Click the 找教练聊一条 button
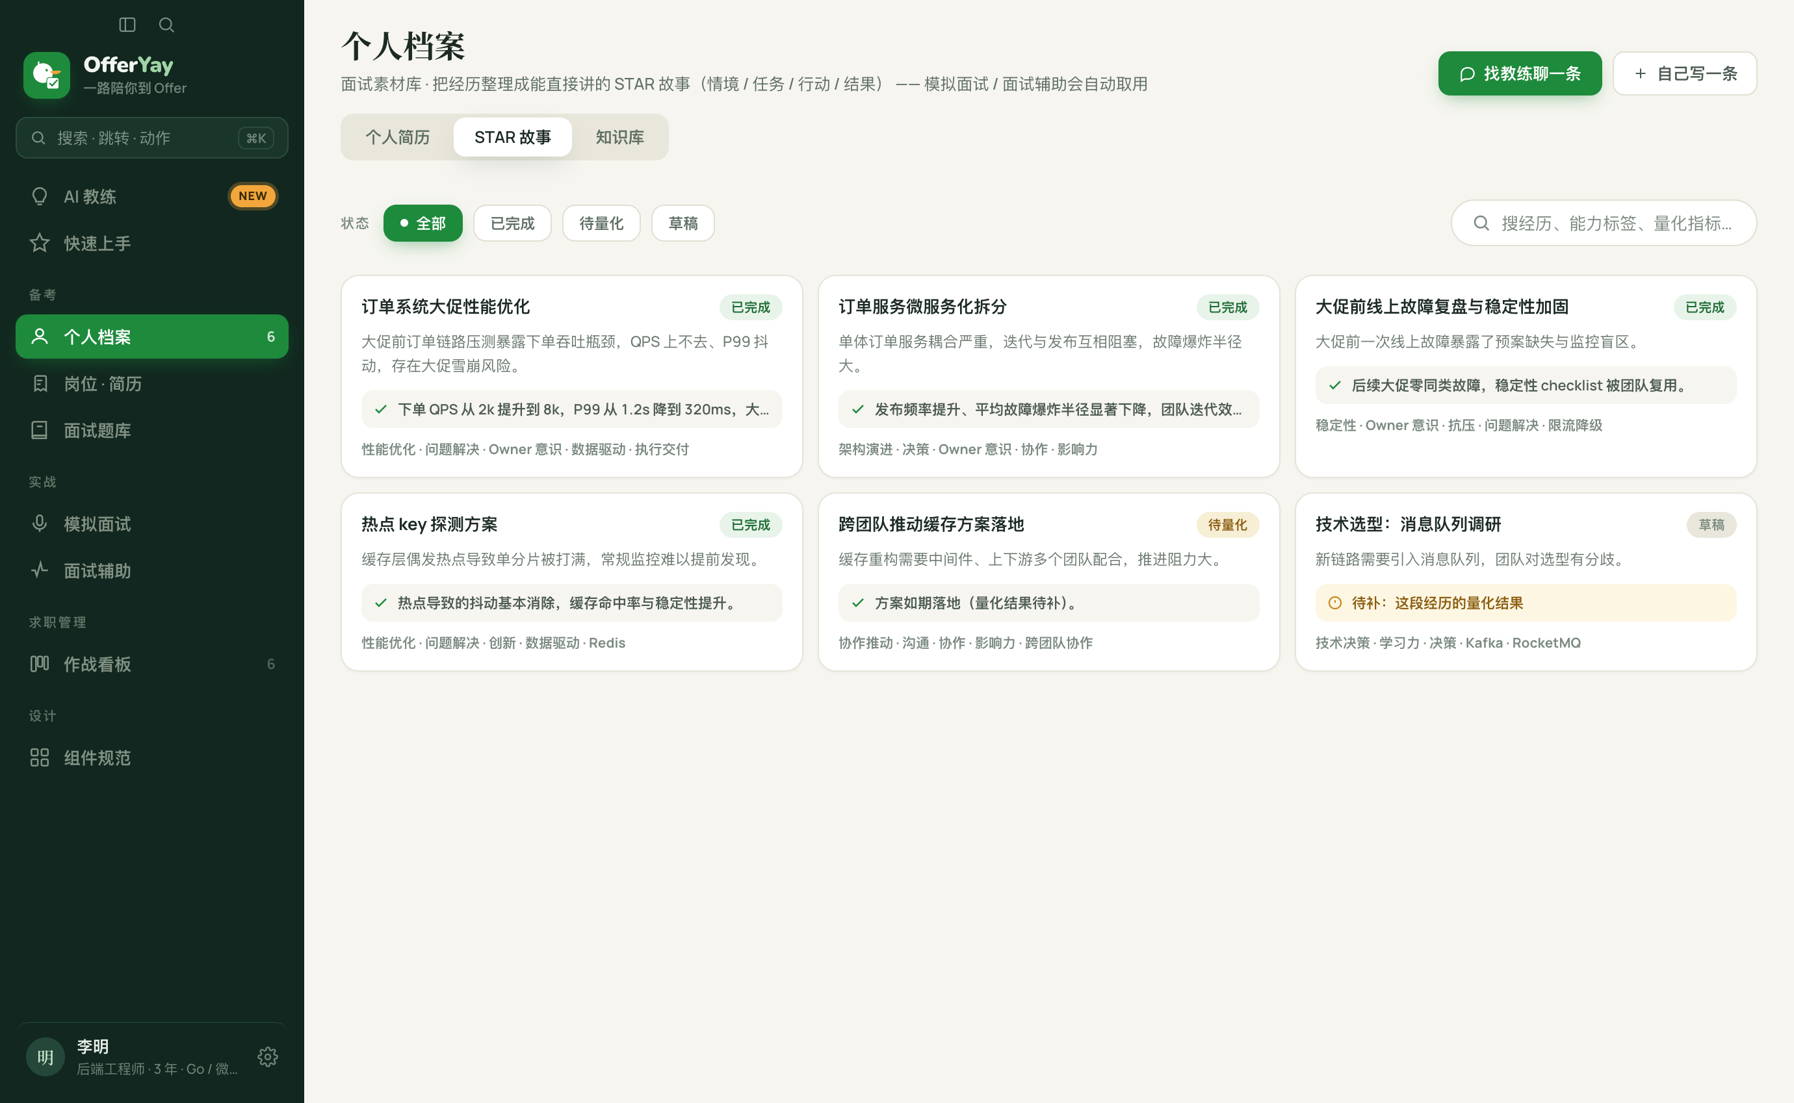1794x1103 pixels. tap(1520, 73)
